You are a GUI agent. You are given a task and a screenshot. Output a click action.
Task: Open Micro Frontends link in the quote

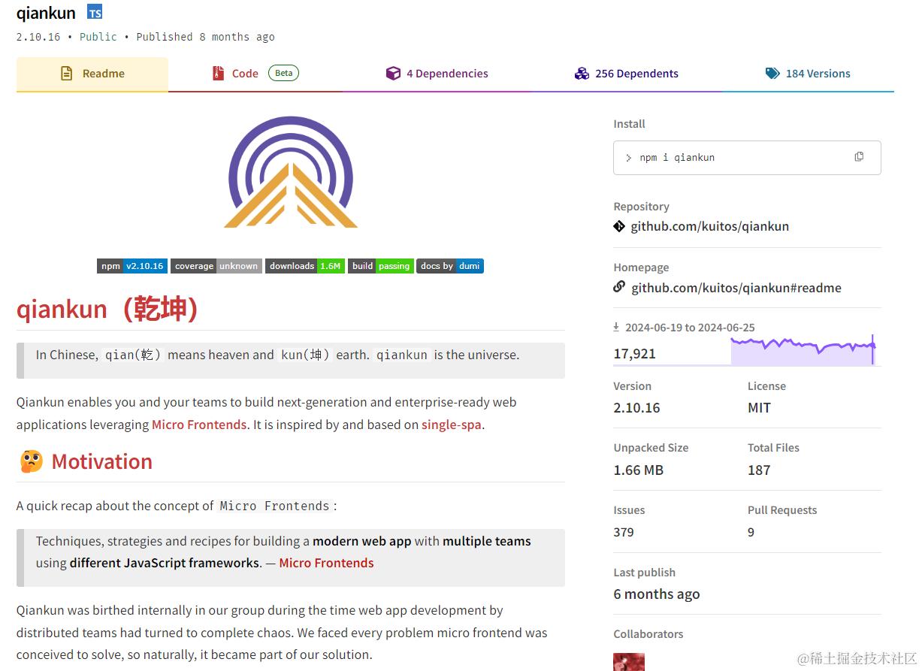[x=326, y=563]
